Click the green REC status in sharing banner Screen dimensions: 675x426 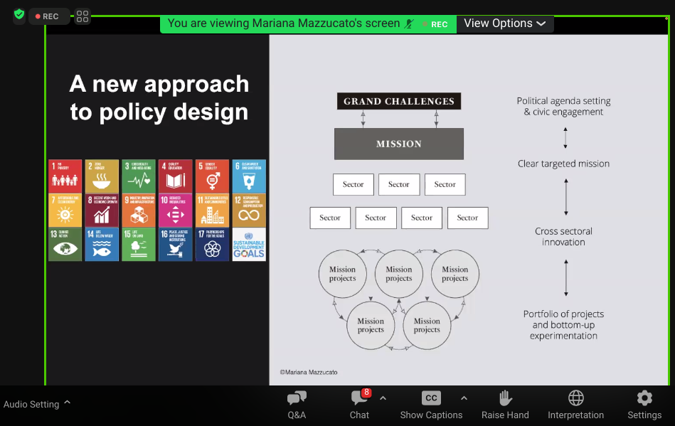click(x=435, y=24)
